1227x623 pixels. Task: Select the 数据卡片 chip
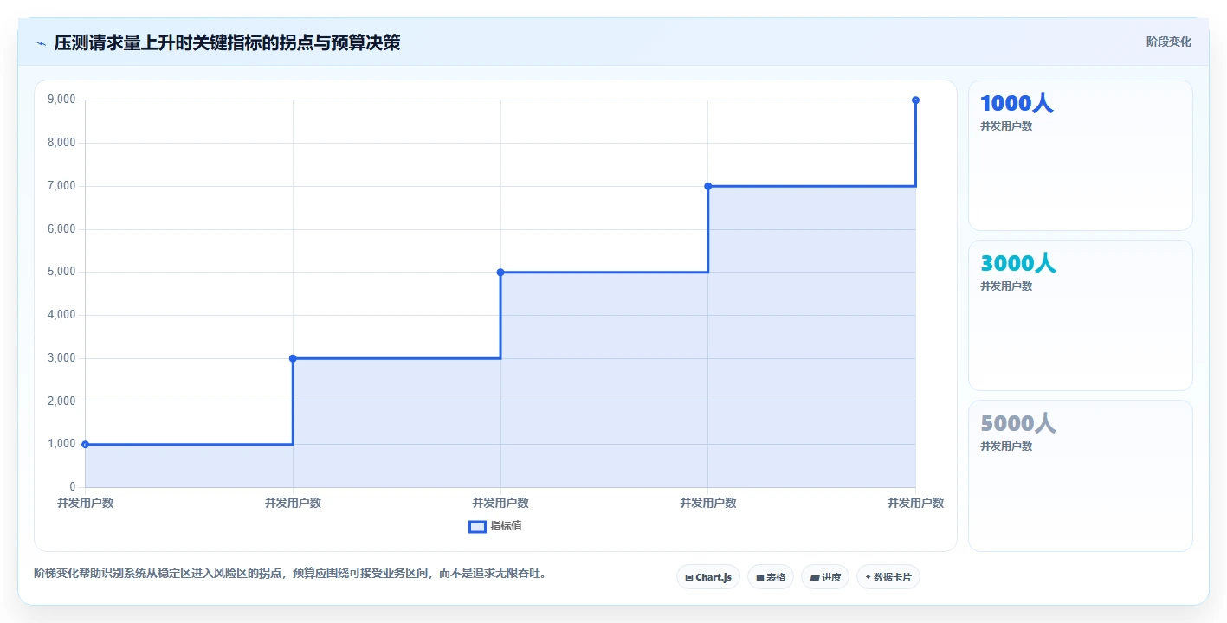(888, 577)
